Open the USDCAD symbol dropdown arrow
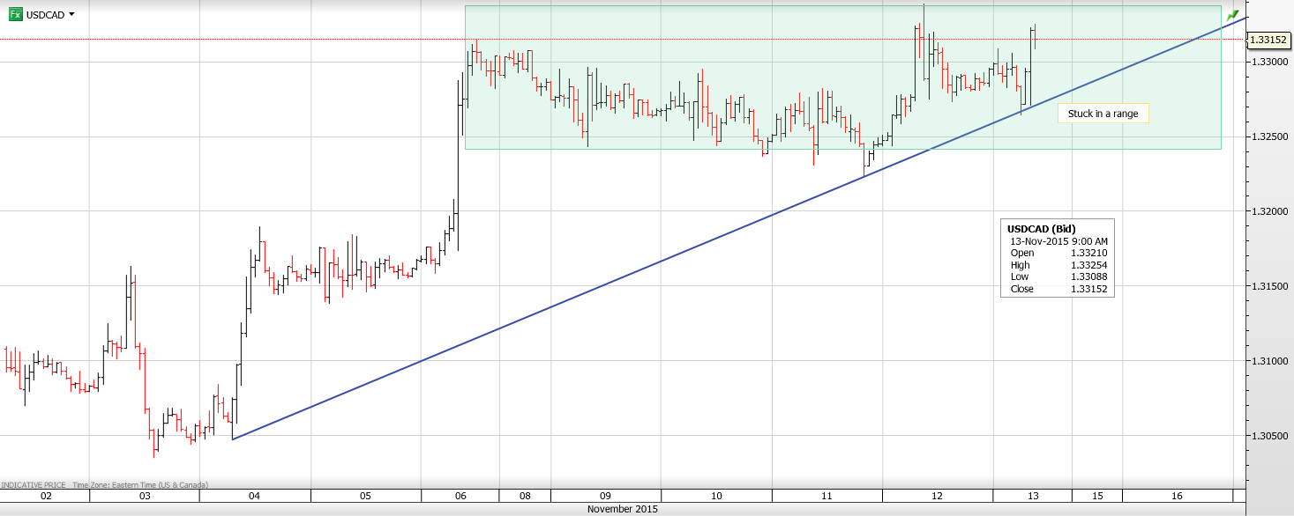Image resolution: width=1294 pixels, height=516 pixels. click(71, 14)
